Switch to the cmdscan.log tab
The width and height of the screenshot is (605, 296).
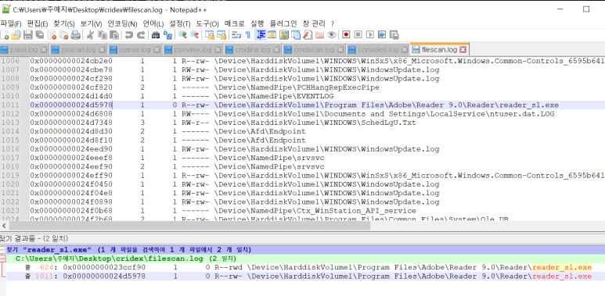(x=314, y=50)
